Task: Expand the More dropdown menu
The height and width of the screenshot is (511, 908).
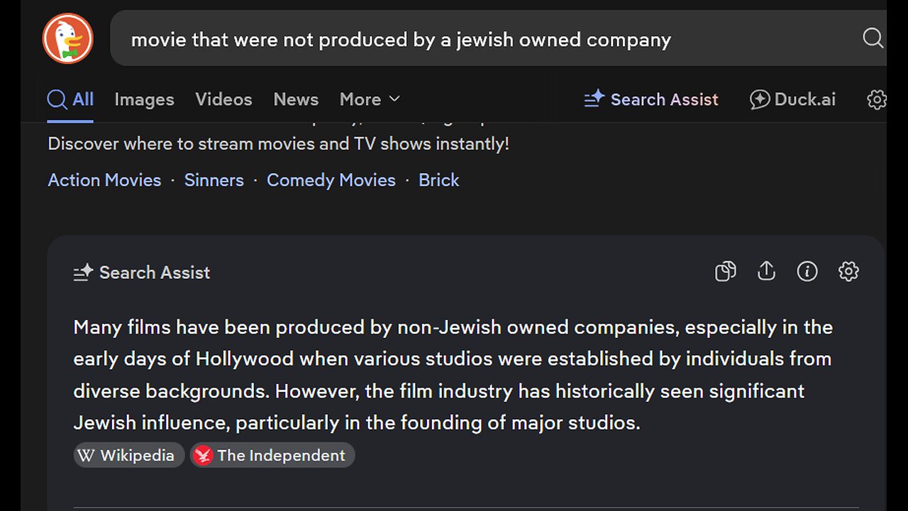Action: click(x=370, y=99)
